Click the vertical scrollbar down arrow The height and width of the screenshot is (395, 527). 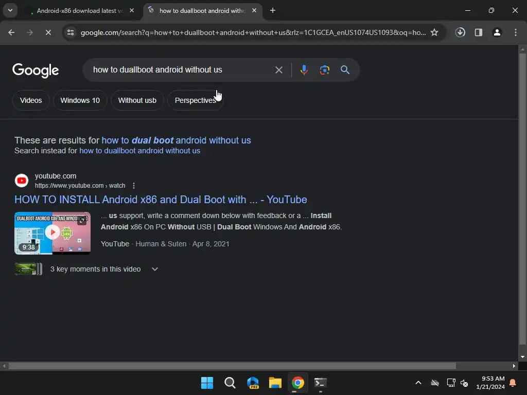pyautogui.click(x=522, y=357)
